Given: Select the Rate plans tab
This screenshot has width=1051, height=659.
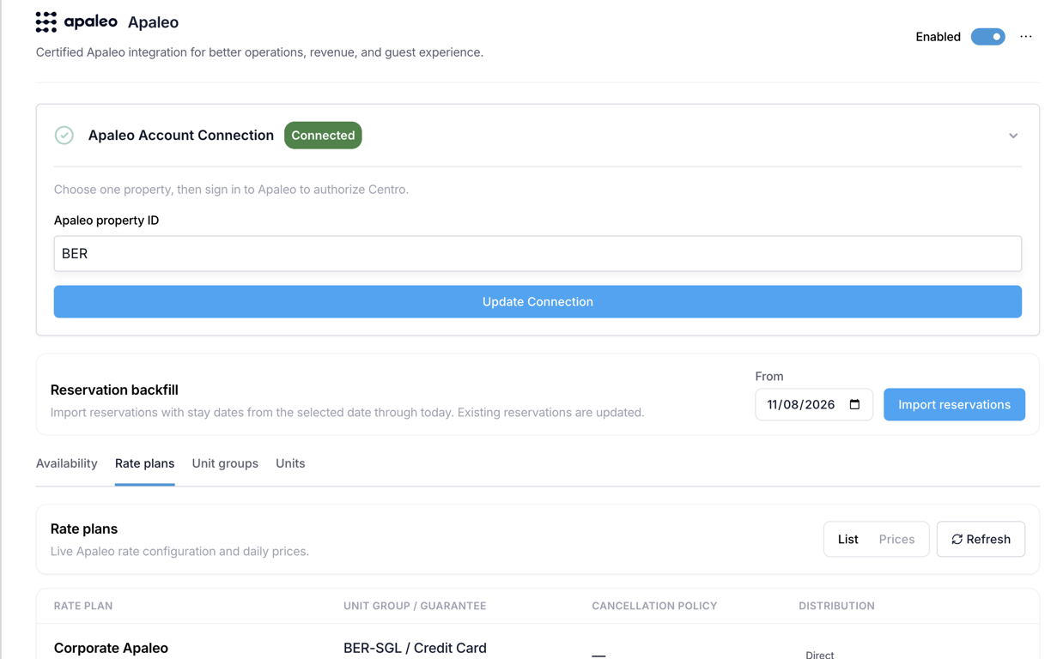Looking at the screenshot, I should tap(144, 463).
